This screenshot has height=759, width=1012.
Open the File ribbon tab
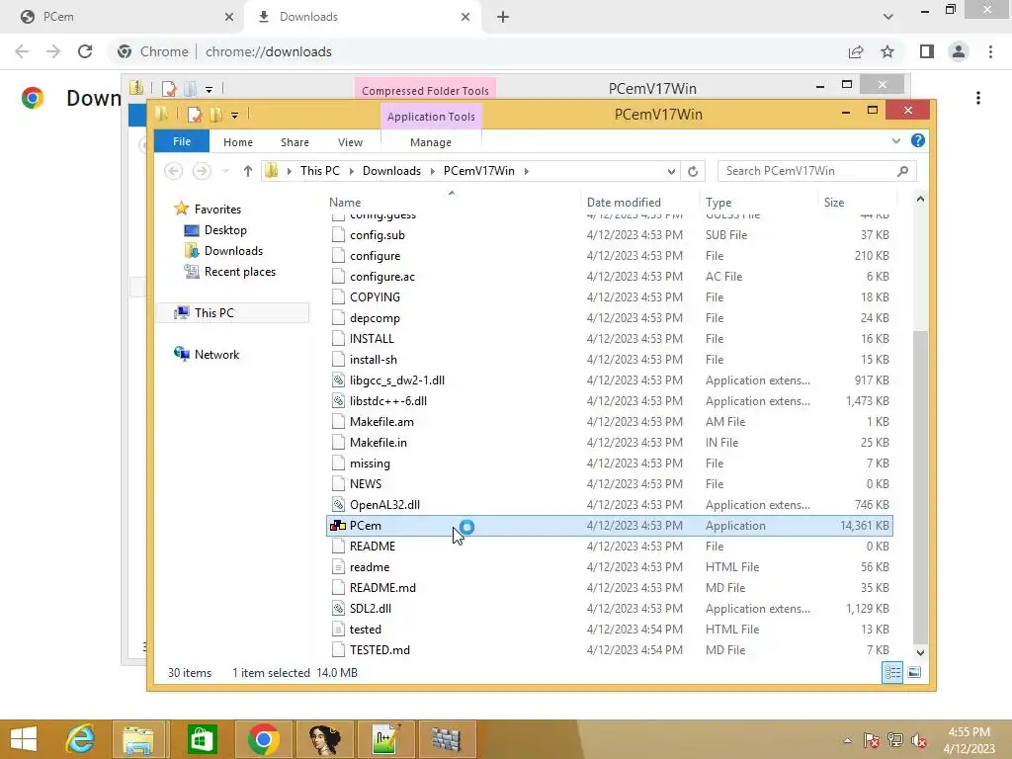(182, 141)
